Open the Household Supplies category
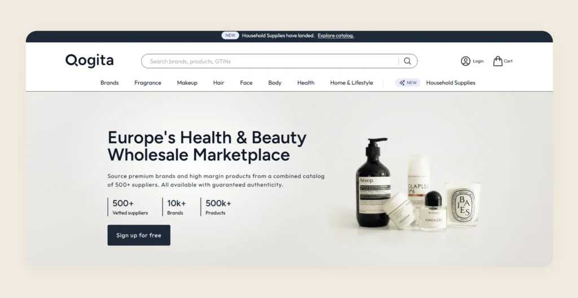Screen dimensions: 578x298 [x=451, y=83]
